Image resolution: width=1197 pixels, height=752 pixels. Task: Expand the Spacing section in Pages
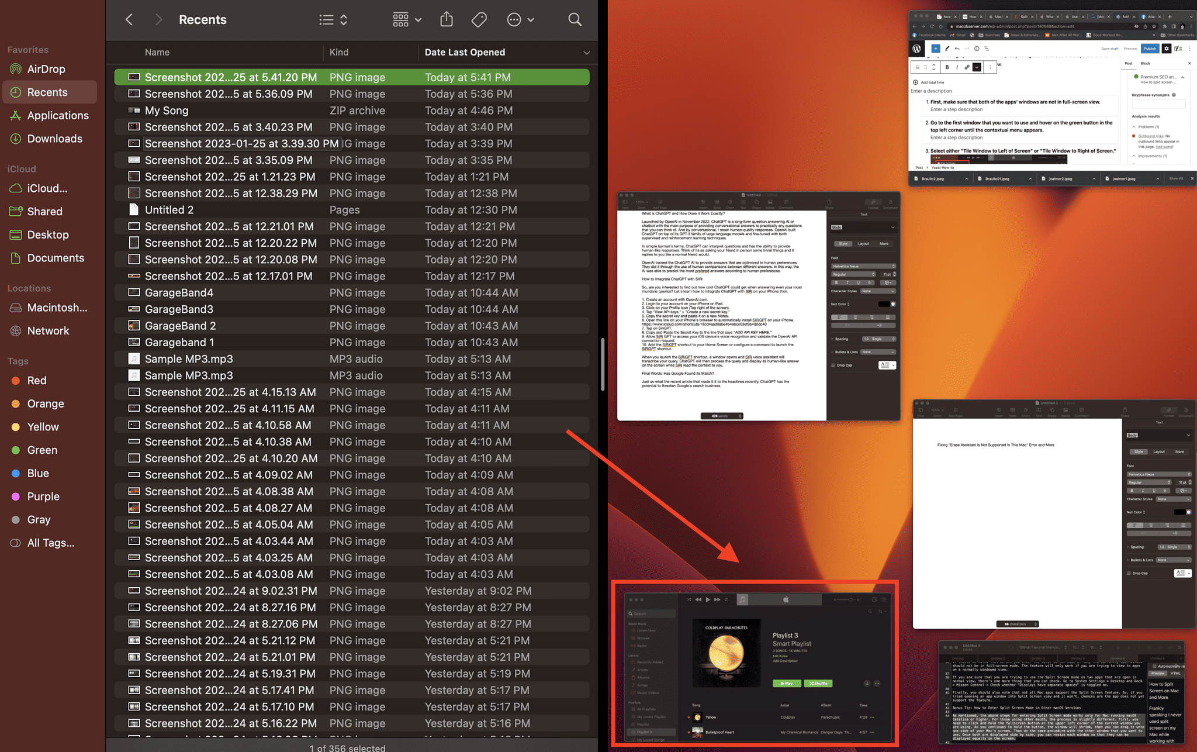pos(832,339)
